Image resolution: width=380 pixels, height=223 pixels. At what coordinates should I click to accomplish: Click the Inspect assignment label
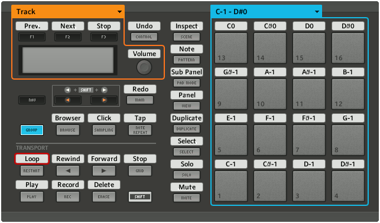(187, 26)
